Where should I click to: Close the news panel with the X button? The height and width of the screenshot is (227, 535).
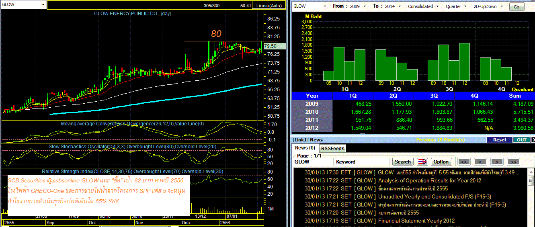533,140
